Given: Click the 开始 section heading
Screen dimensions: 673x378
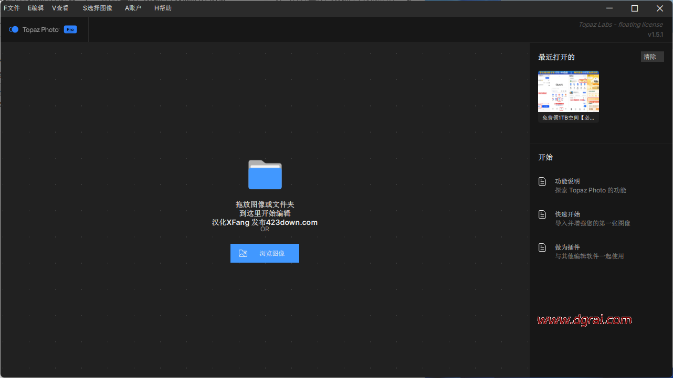Looking at the screenshot, I should pyautogui.click(x=545, y=157).
